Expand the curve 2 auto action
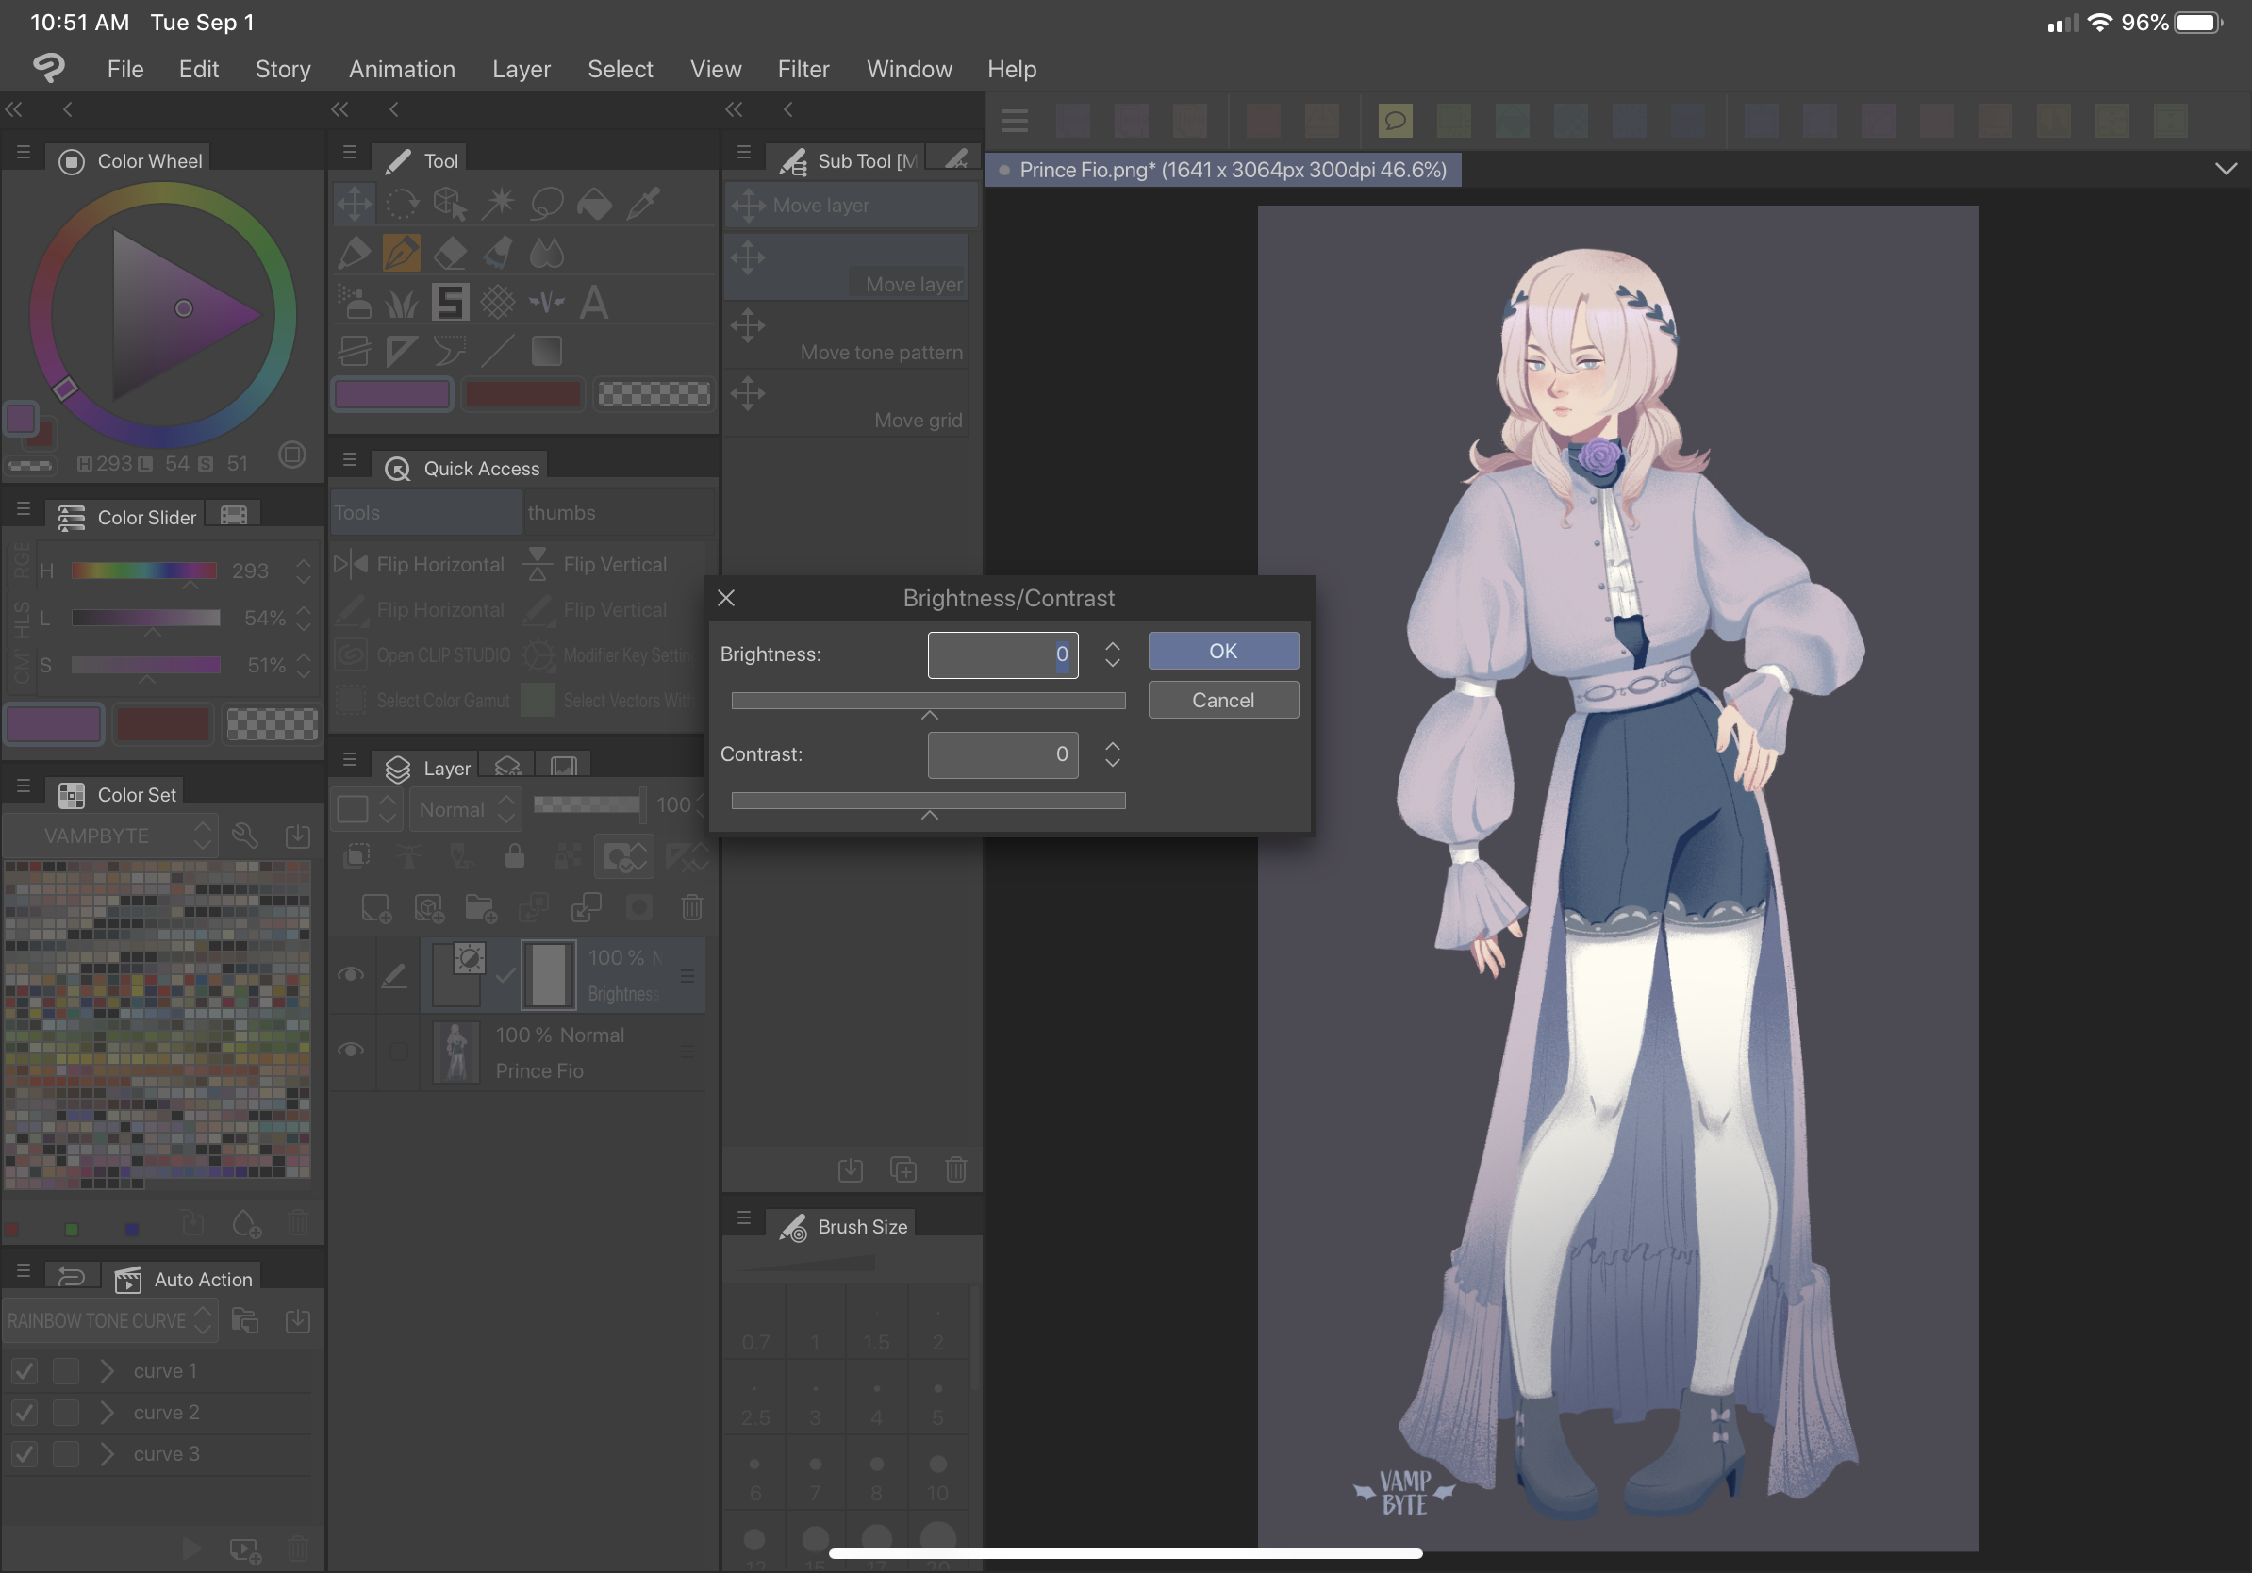The image size is (2252, 1573). click(107, 1412)
